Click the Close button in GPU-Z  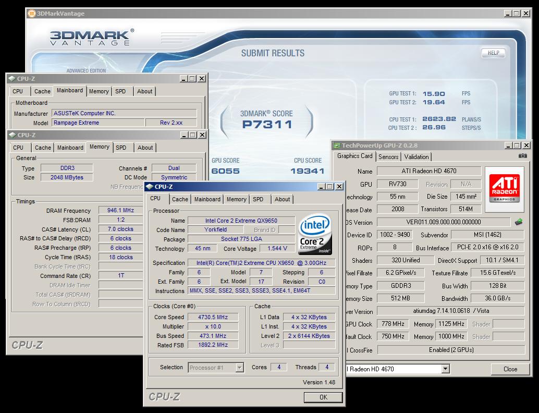510,369
